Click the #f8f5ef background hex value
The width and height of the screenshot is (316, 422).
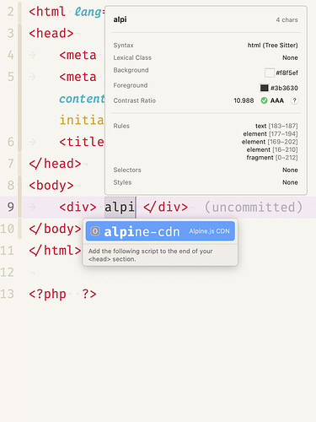click(x=287, y=73)
